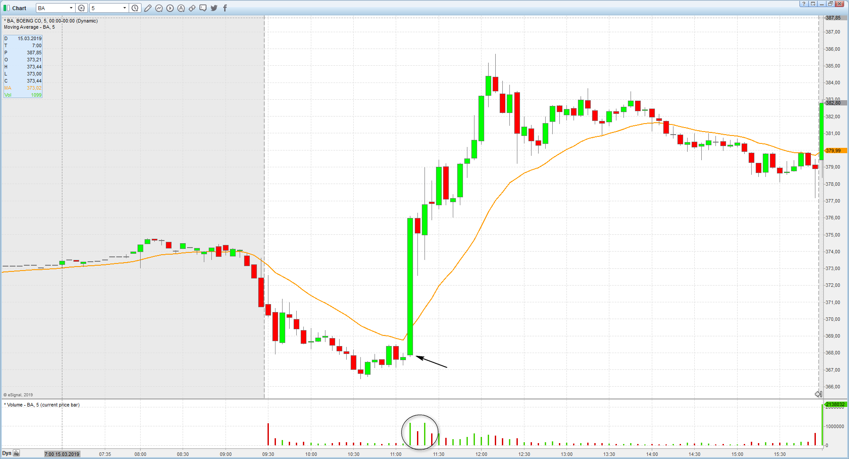Share chart via Twitter icon
849x459 pixels.
pos(214,8)
